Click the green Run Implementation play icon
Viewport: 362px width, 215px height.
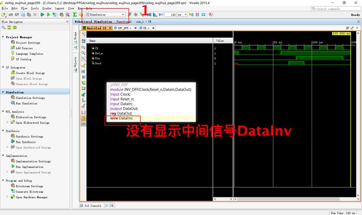pos(48,15)
